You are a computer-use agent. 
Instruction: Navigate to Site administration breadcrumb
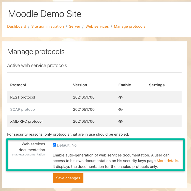click(48, 26)
